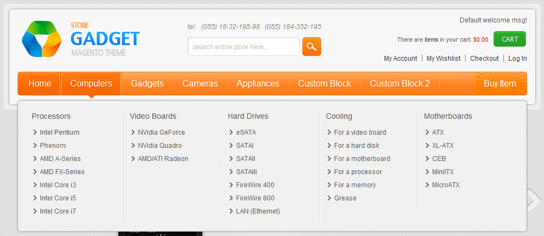
Task: Open the Hard Drives category heading
Action: pos(248,116)
